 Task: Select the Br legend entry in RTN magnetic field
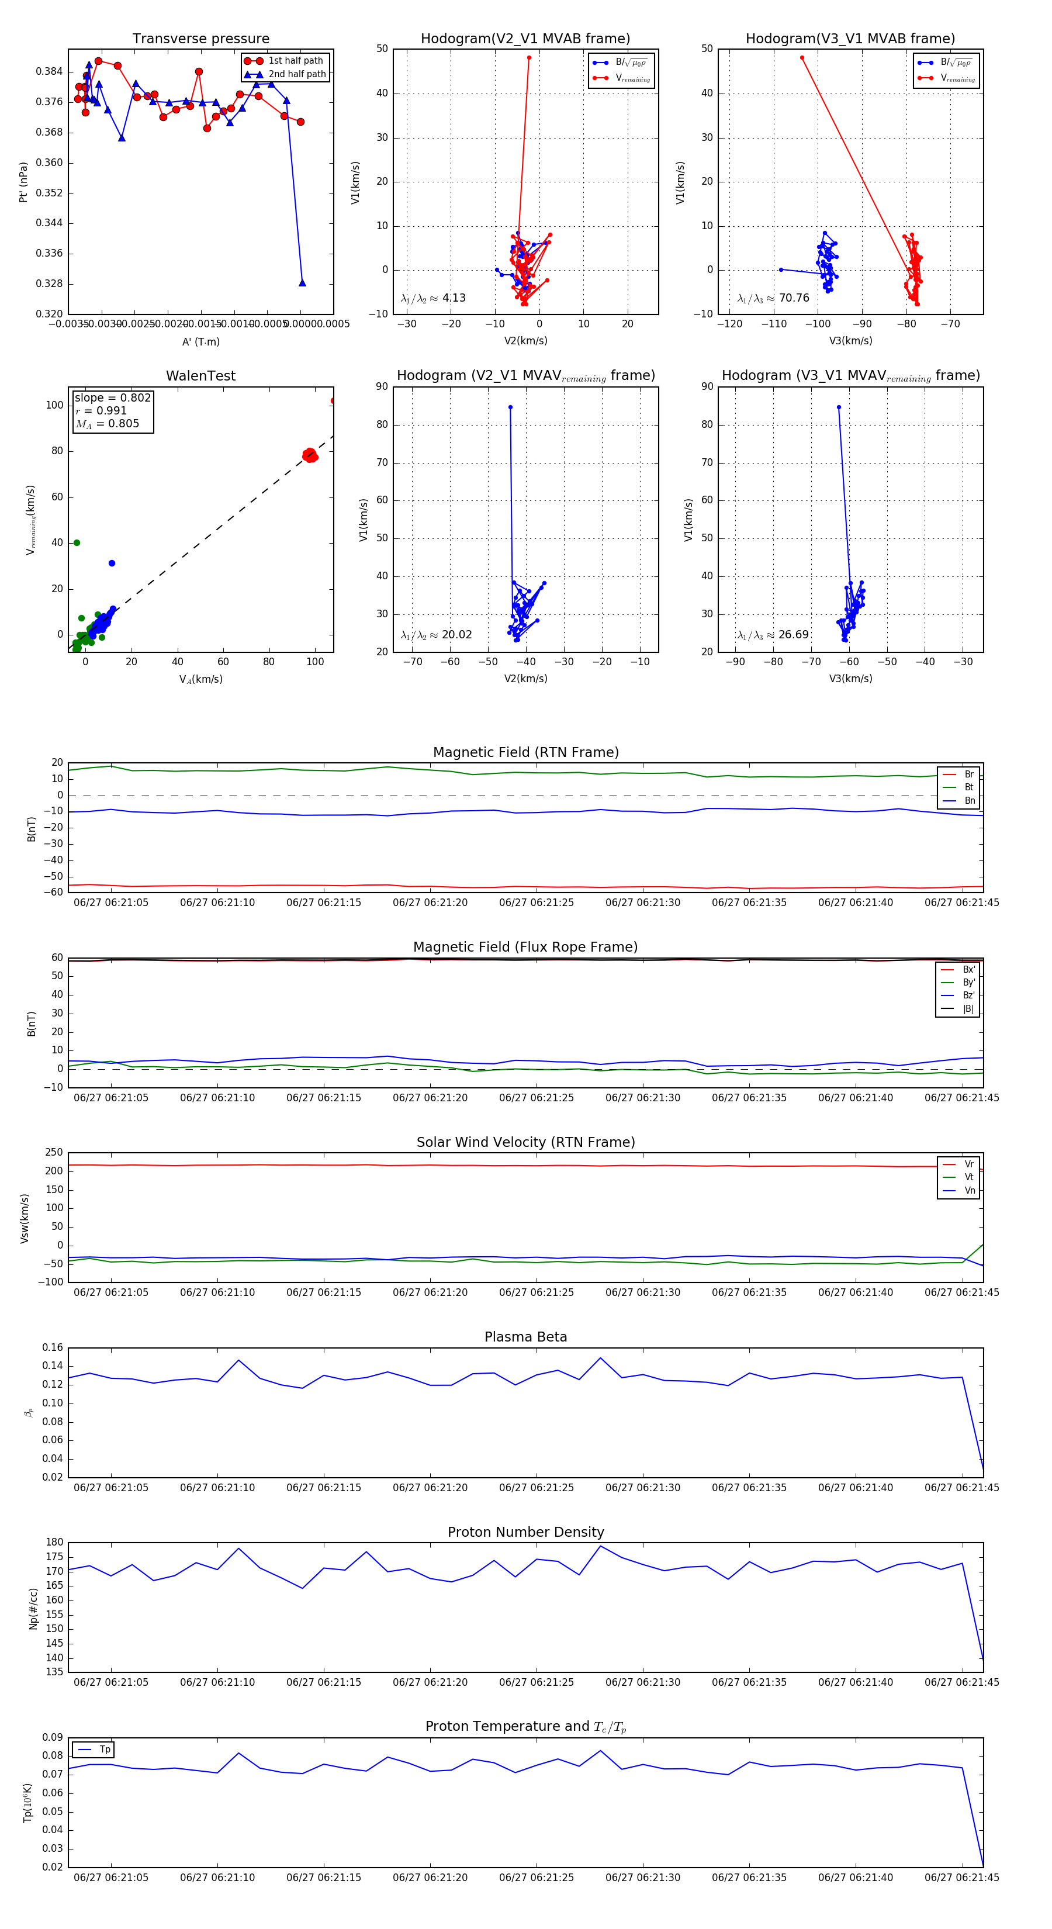click(959, 775)
